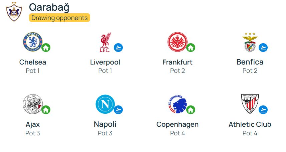Click the Qarabağ club crest
The image size is (286, 152).
tap(14, 11)
